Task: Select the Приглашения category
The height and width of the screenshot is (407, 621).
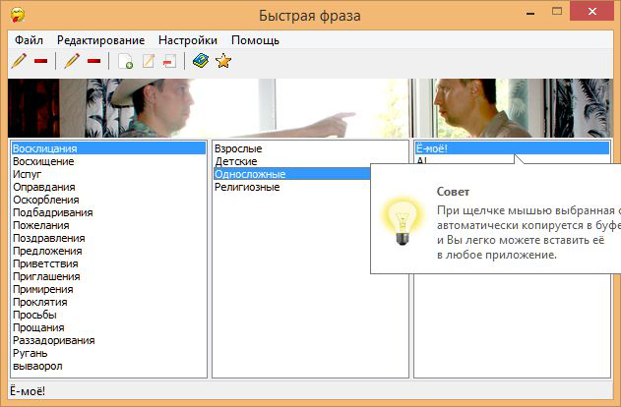Action: coord(109,276)
